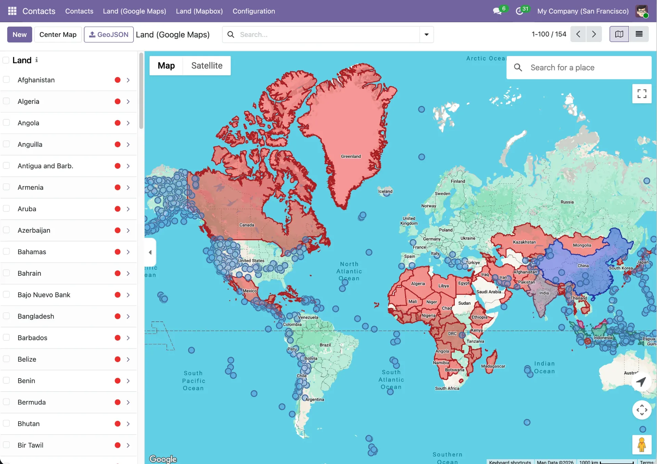Expand the Aruba row chevron

click(x=128, y=209)
